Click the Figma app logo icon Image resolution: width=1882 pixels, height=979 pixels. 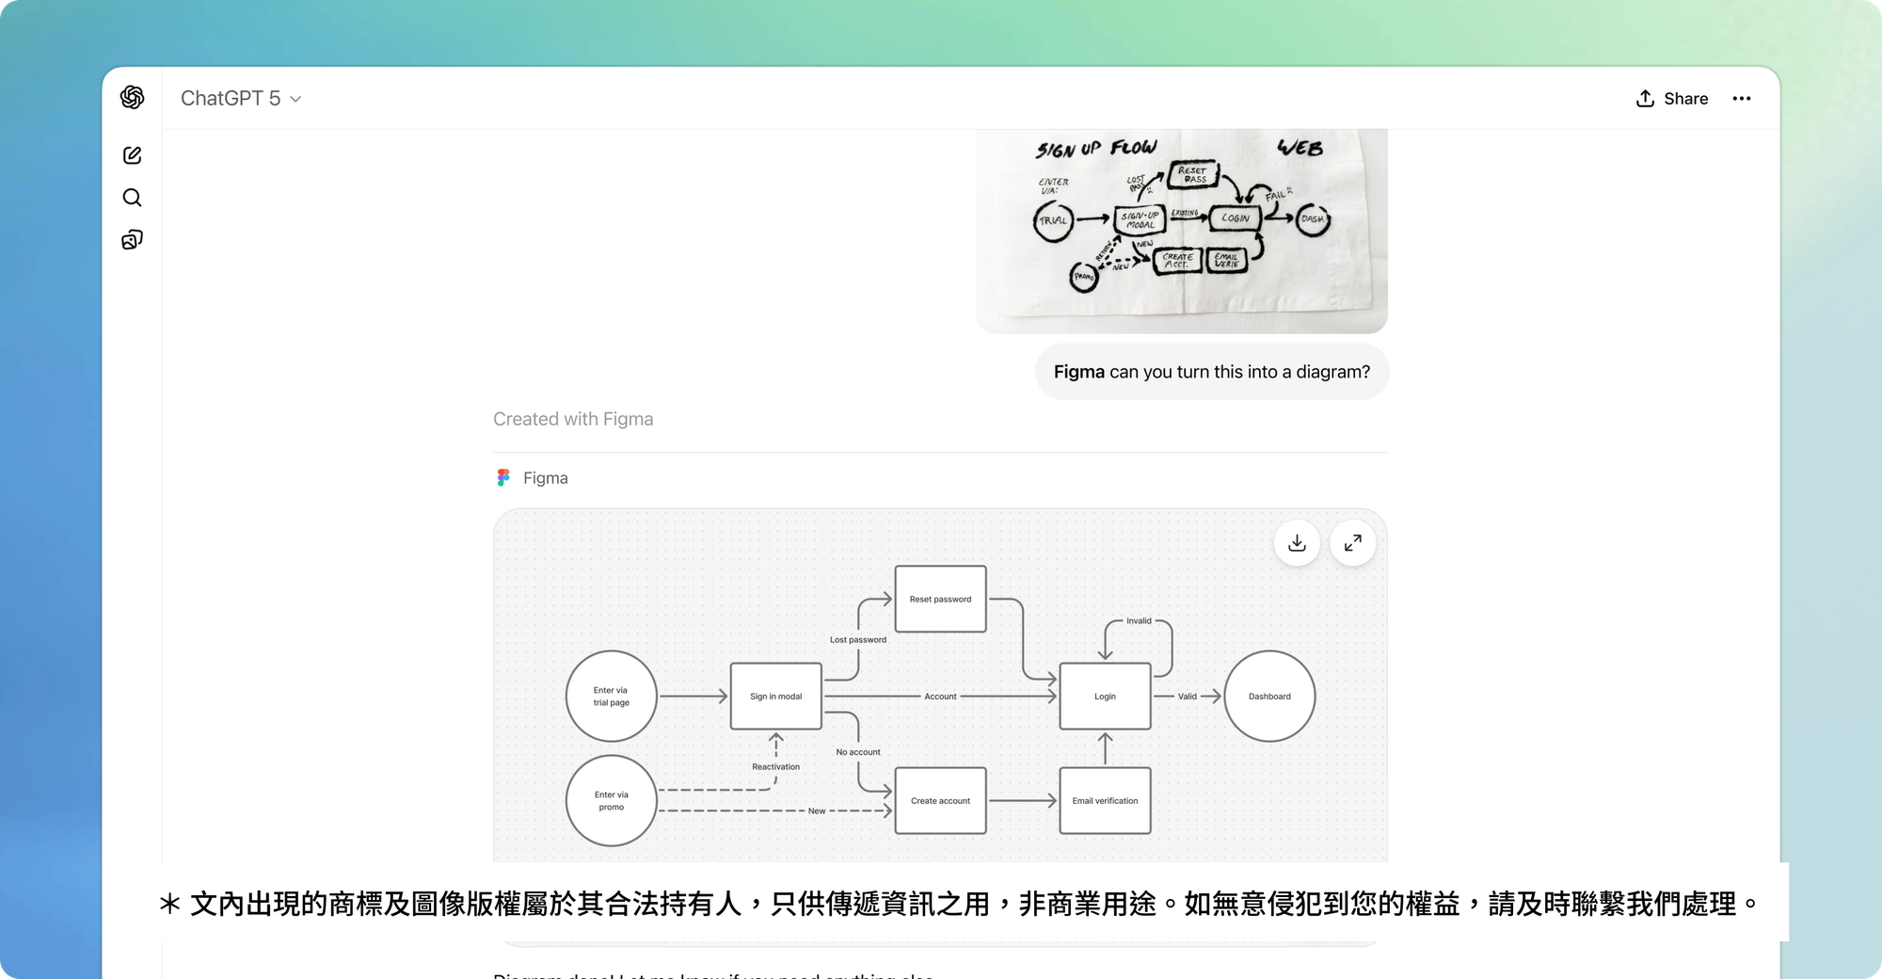[x=503, y=478]
